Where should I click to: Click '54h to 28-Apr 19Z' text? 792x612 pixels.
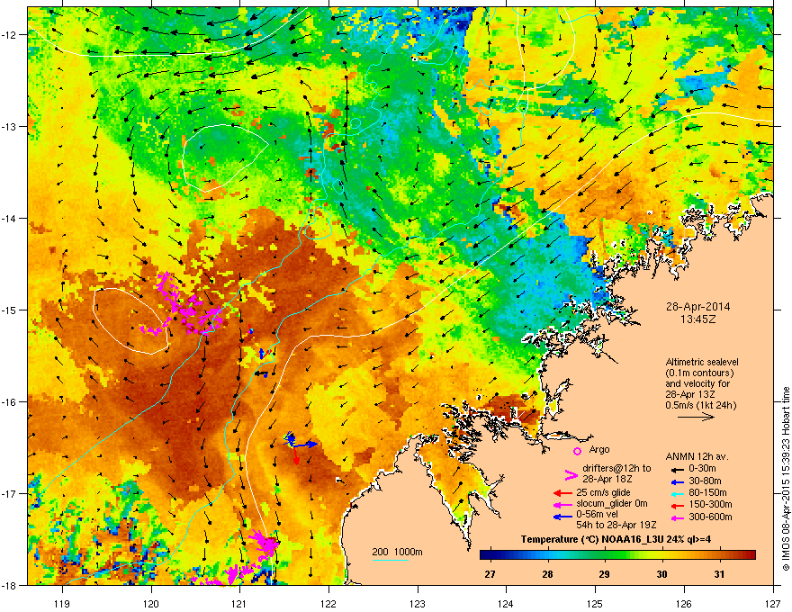pos(616,525)
